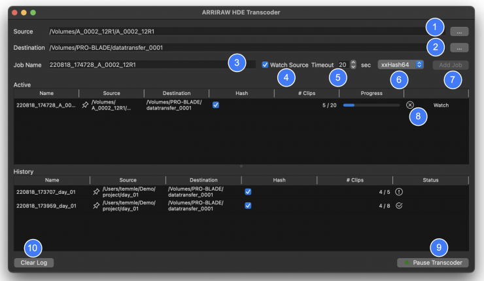Sort the Active list by Progress column
The width and height of the screenshot is (484, 281).
point(371,94)
